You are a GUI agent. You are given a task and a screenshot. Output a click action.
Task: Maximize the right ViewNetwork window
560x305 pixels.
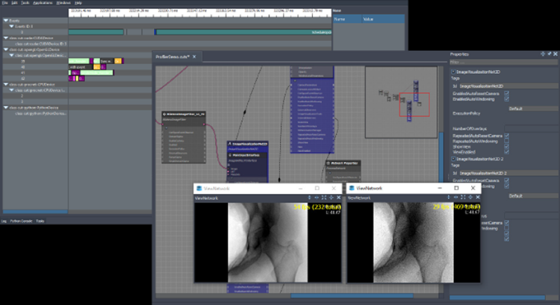pos(456,188)
